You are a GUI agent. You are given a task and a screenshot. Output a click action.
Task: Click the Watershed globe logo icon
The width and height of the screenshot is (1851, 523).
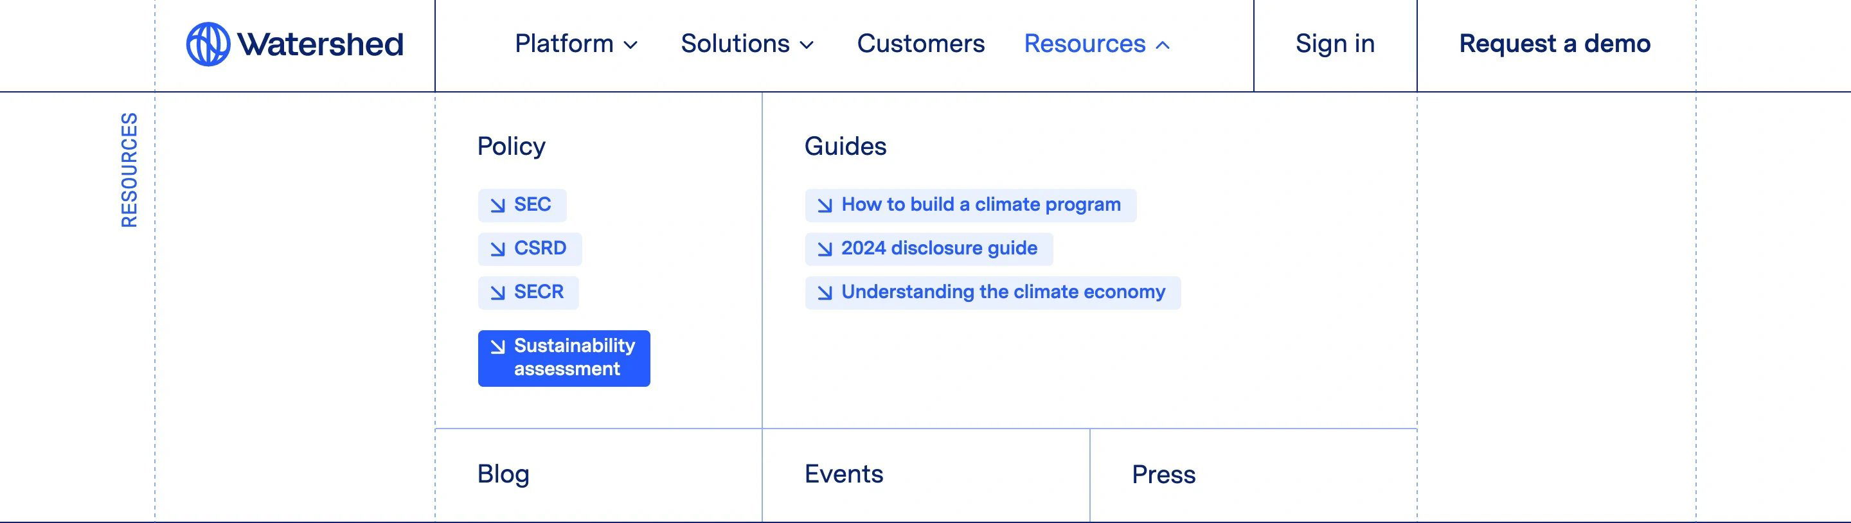pos(208,44)
